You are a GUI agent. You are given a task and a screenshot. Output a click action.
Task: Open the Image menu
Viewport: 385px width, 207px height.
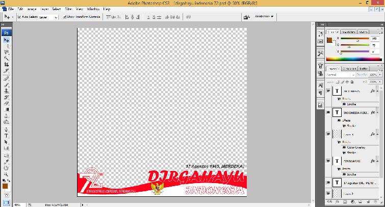click(x=32, y=9)
